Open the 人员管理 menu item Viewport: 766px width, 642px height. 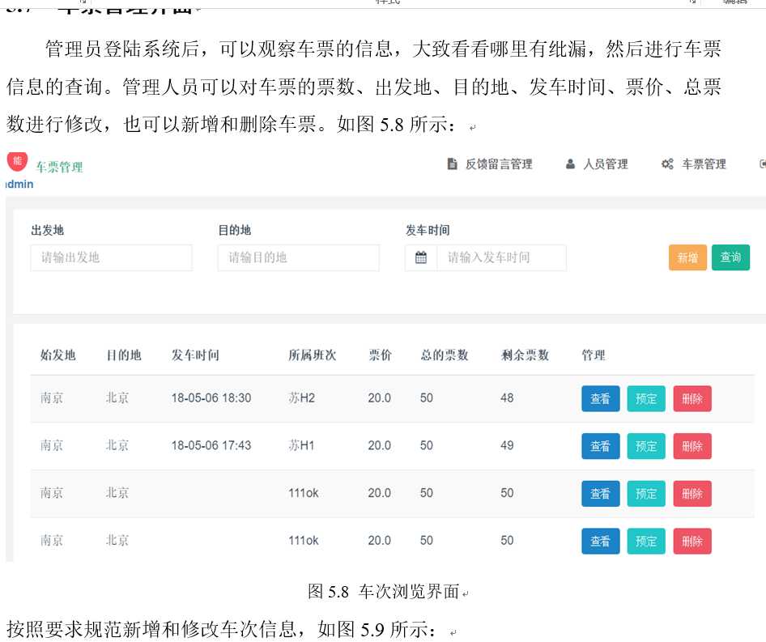coord(606,164)
